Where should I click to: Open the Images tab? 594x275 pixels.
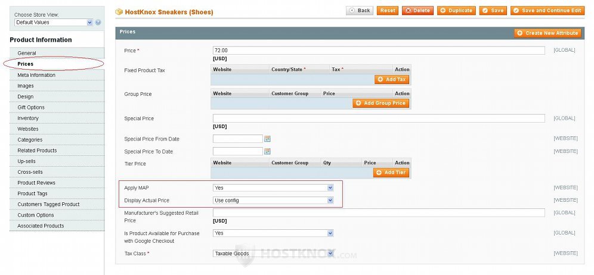coord(57,86)
